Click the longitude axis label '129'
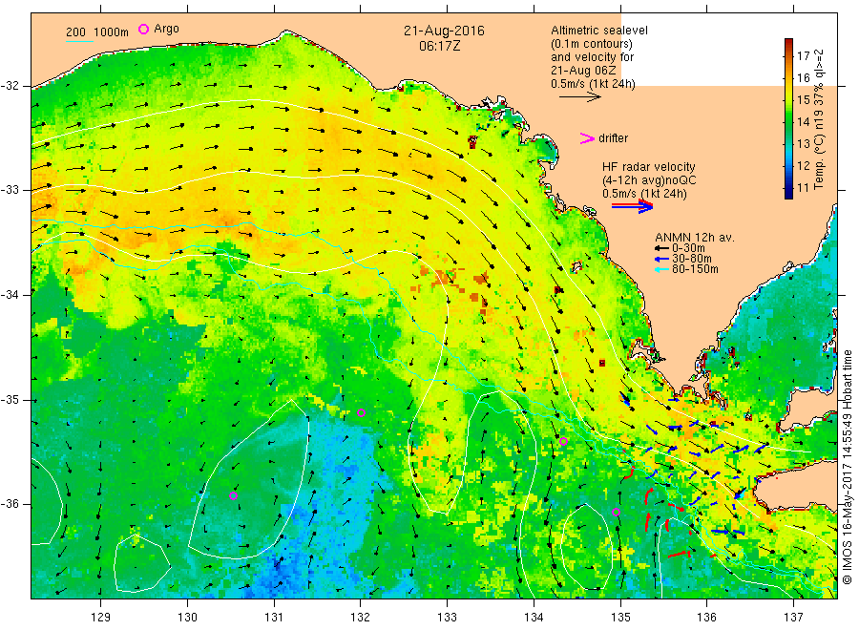859x630 pixels. [101, 618]
